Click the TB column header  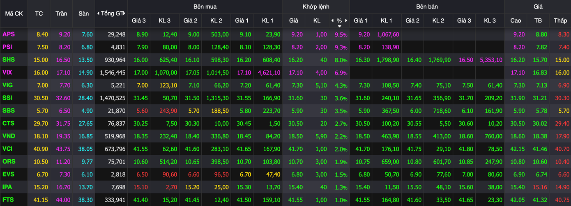538,20
